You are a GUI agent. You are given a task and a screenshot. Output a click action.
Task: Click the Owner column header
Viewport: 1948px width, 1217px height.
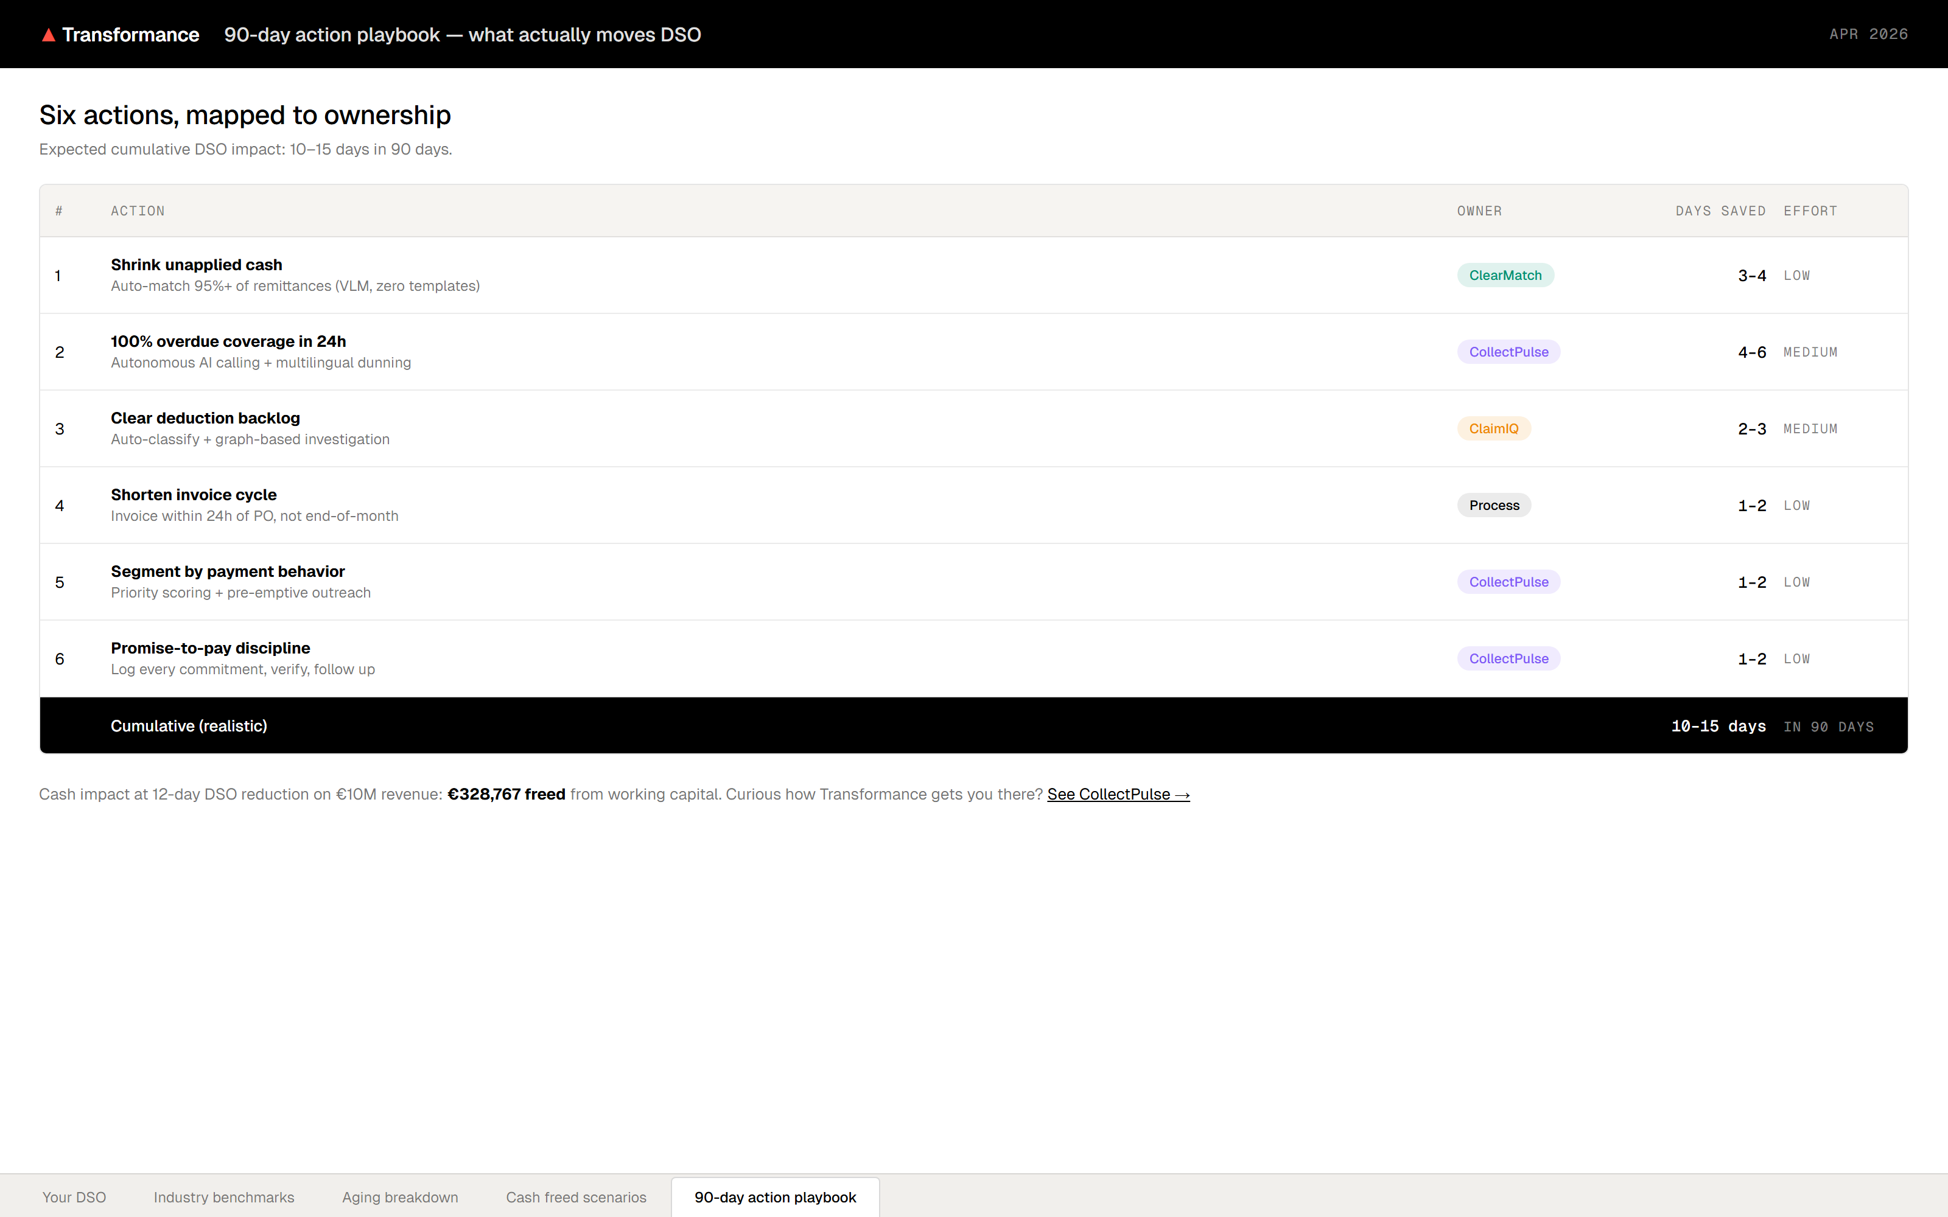point(1479,211)
